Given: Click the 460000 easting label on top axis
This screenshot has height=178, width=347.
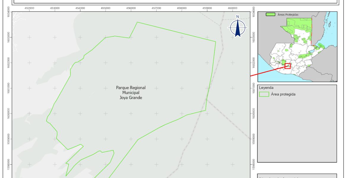Looking at the screenshot, I should point(233,8).
